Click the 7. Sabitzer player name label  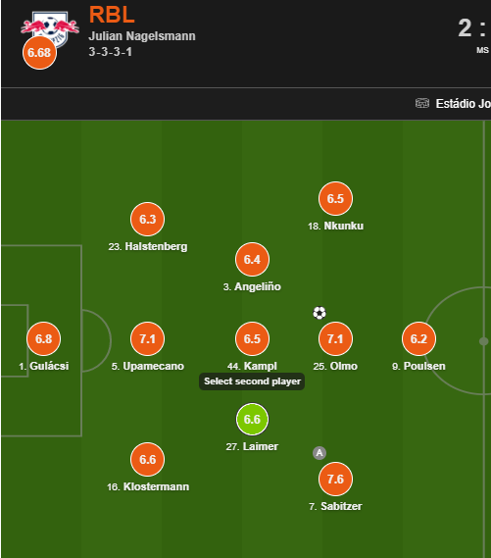point(335,506)
